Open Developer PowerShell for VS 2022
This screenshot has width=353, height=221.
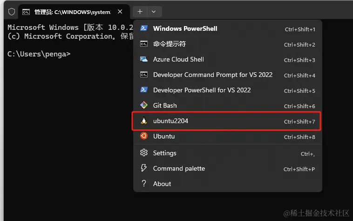(x=227, y=90)
